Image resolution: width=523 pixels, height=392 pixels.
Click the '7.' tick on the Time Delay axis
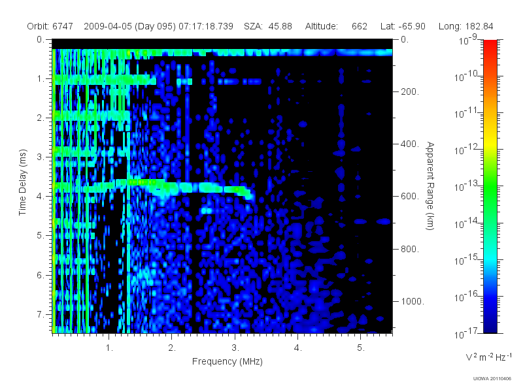(x=41, y=314)
